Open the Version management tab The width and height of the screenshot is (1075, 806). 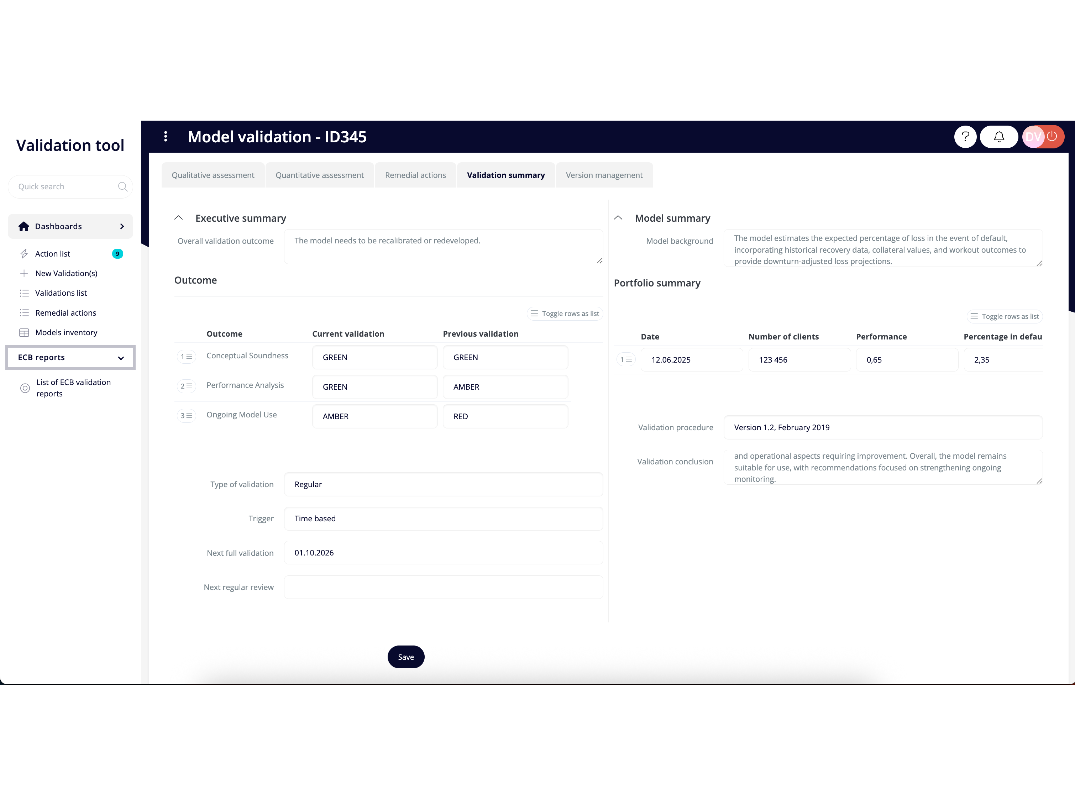pos(604,175)
